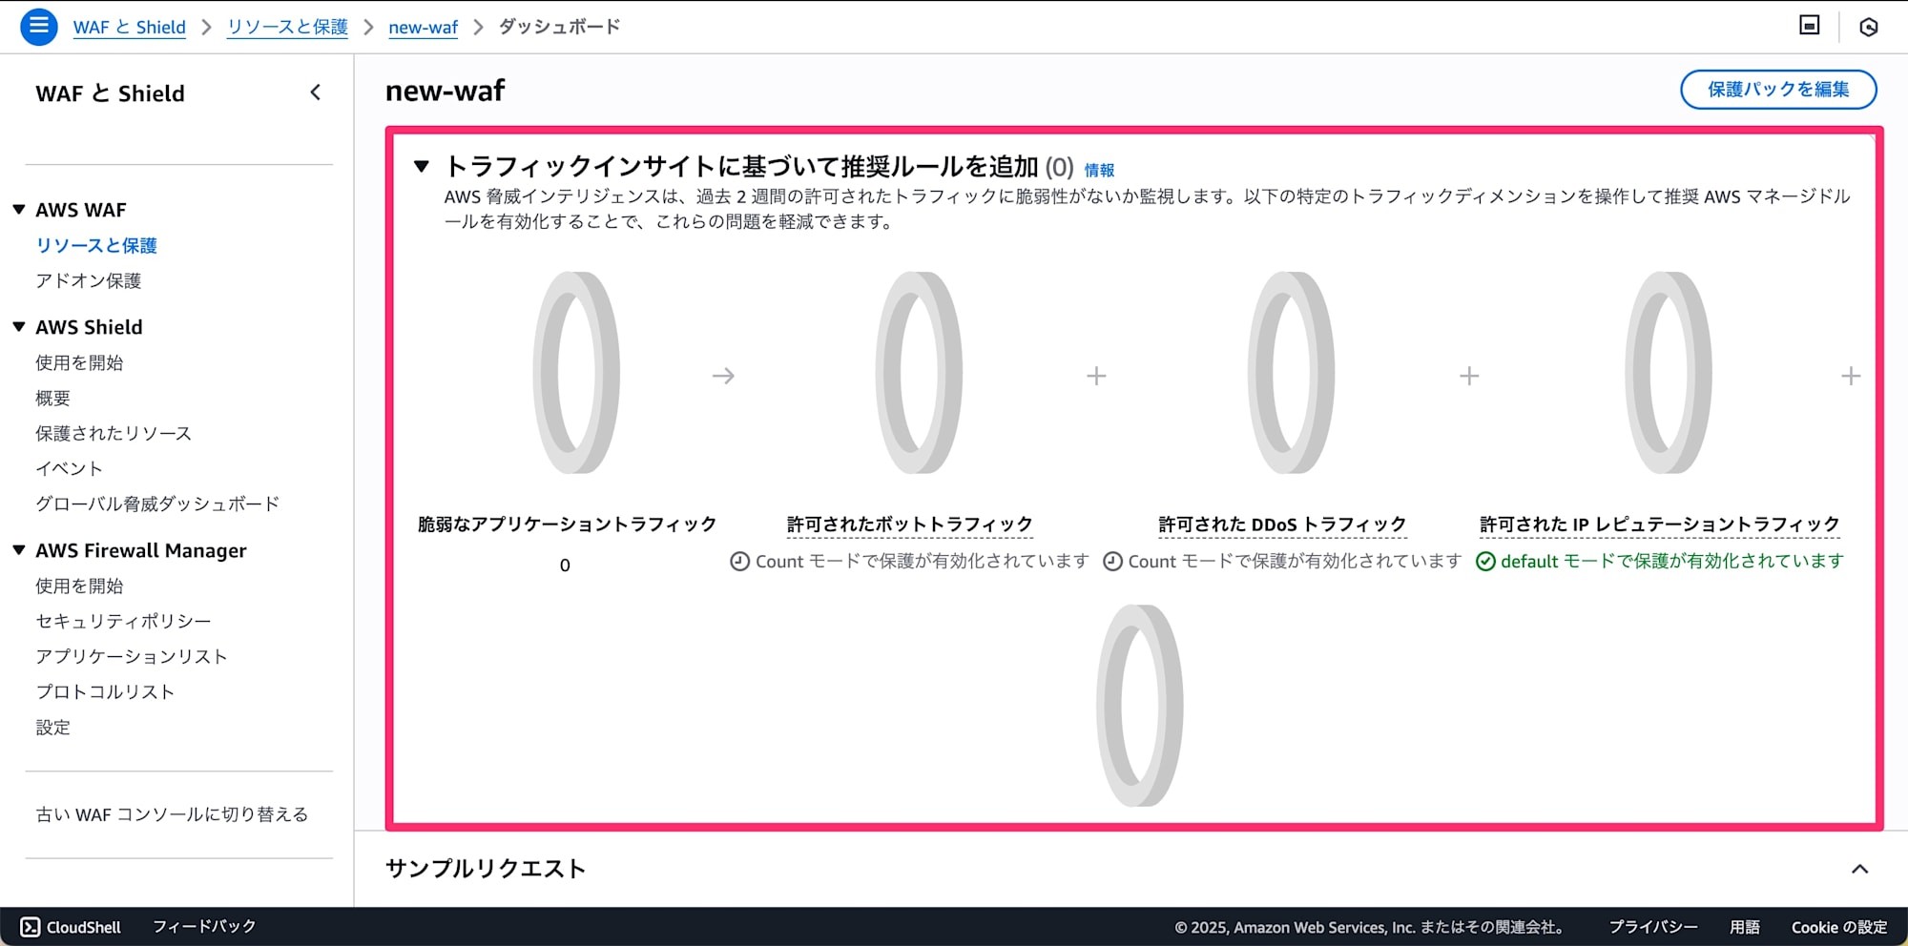This screenshot has height=946, width=1908.
Task: Open イベント in the sidebar
Action: [x=69, y=468]
